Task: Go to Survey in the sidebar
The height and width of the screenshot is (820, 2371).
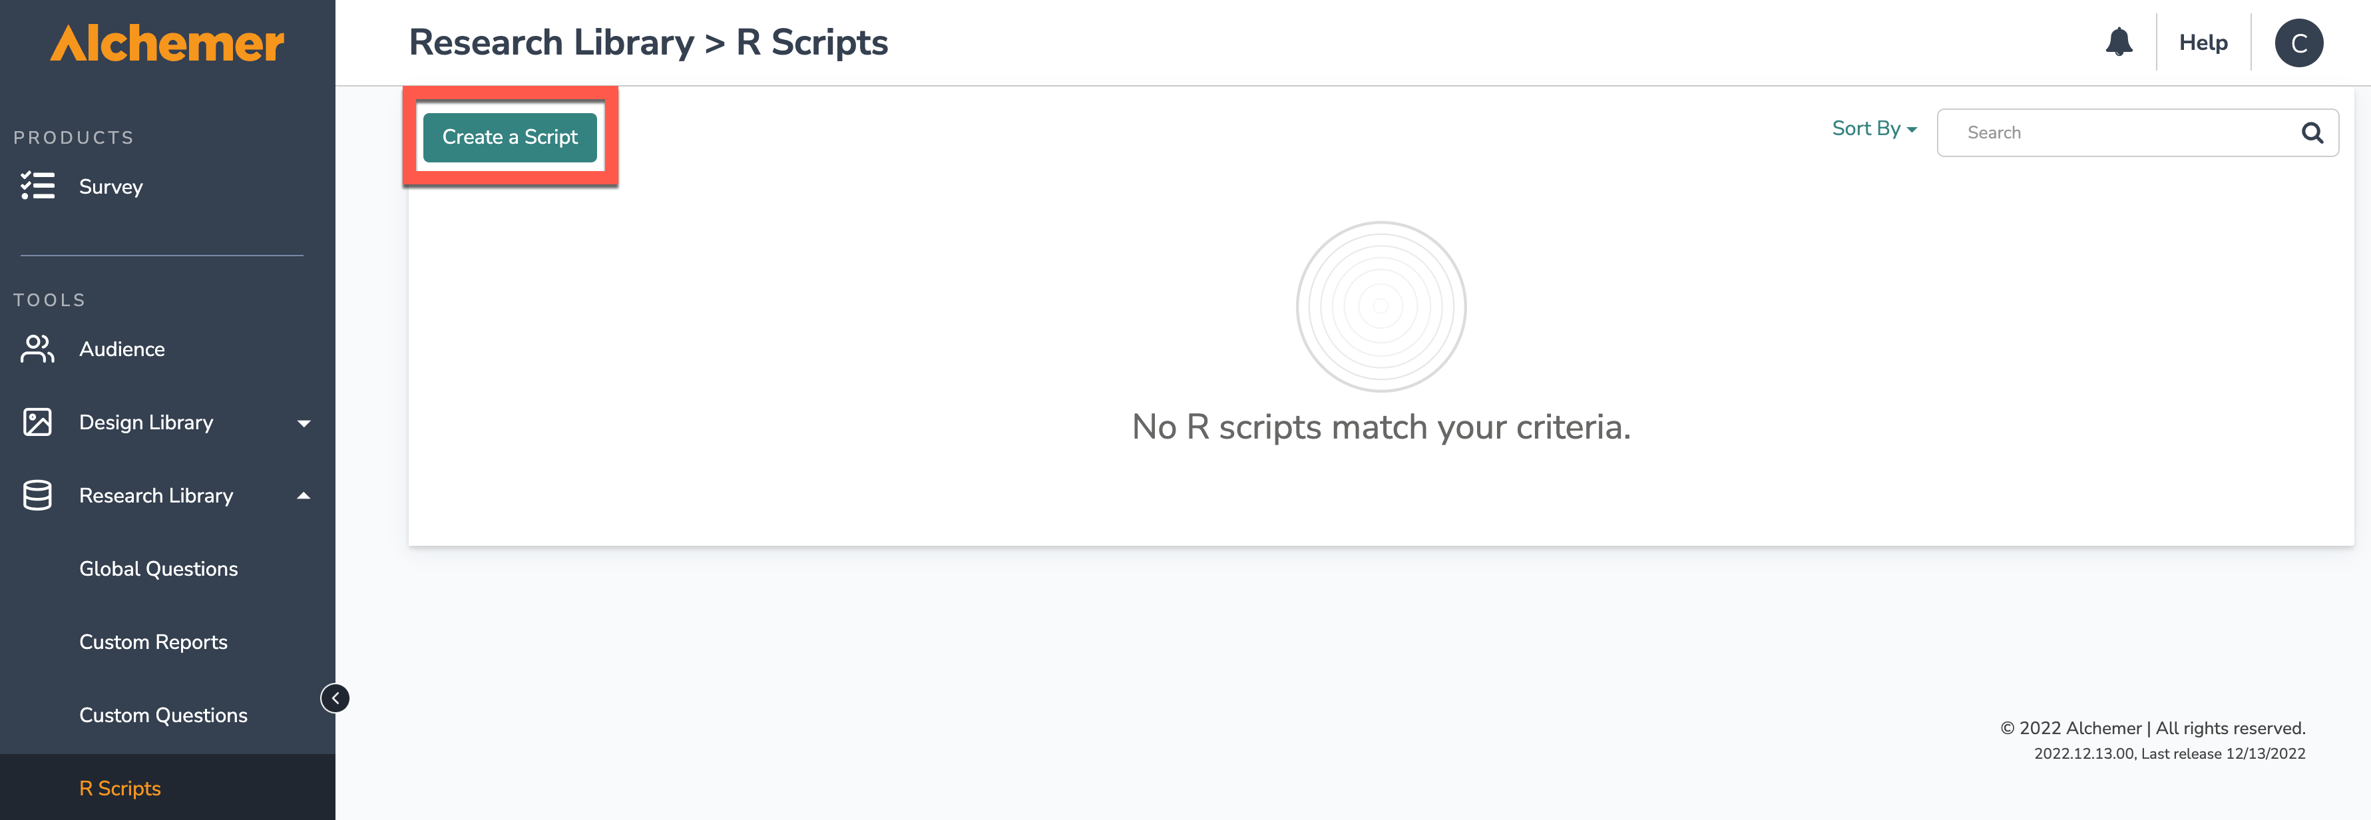Action: coord(110,187)
